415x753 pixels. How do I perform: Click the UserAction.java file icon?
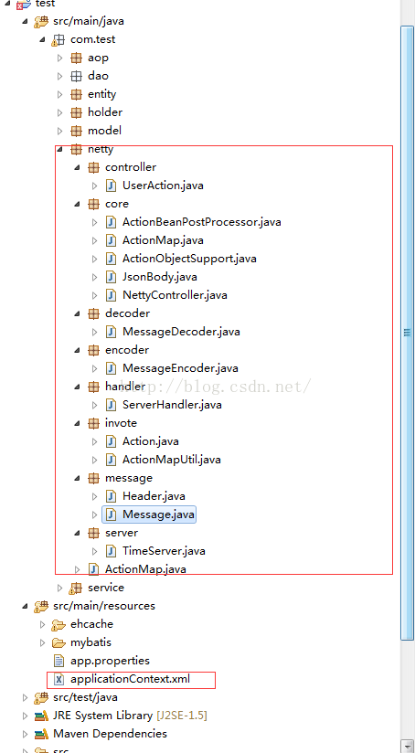pos(111,186)
